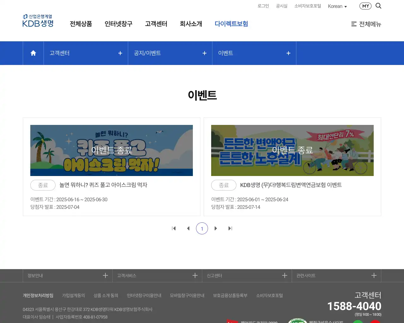Open search using the magnifier icon
The image size is (404, 323).
[x=378, y=6]
